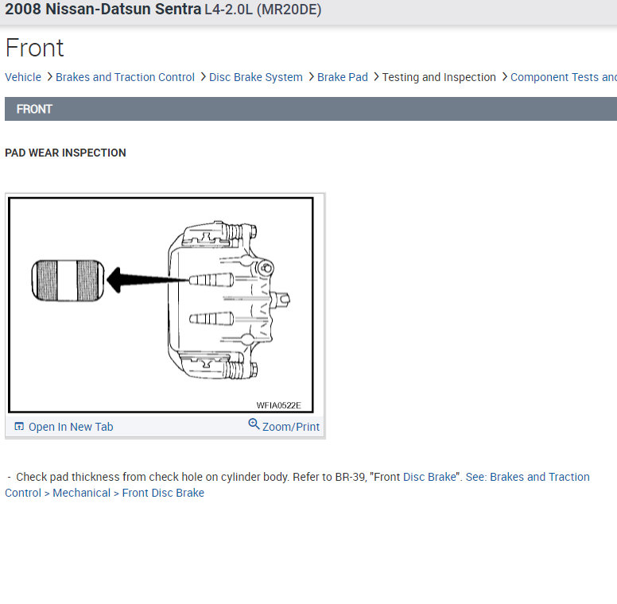Click the FRONT section header bar
Screen dimensions: 617x604
pos(311,109)
